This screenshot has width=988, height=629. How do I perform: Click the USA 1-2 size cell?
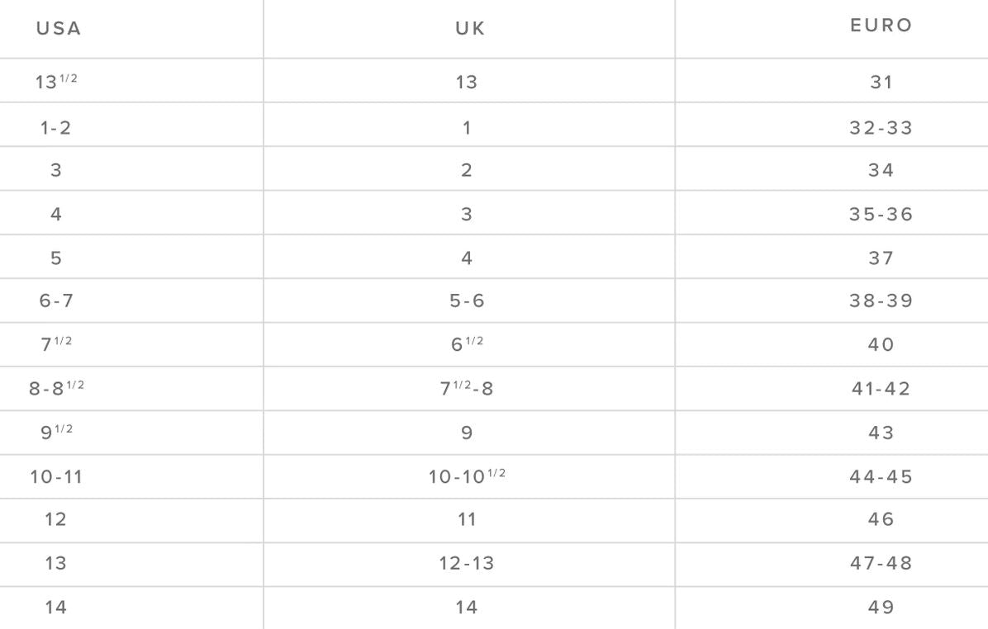coord(56,127)
